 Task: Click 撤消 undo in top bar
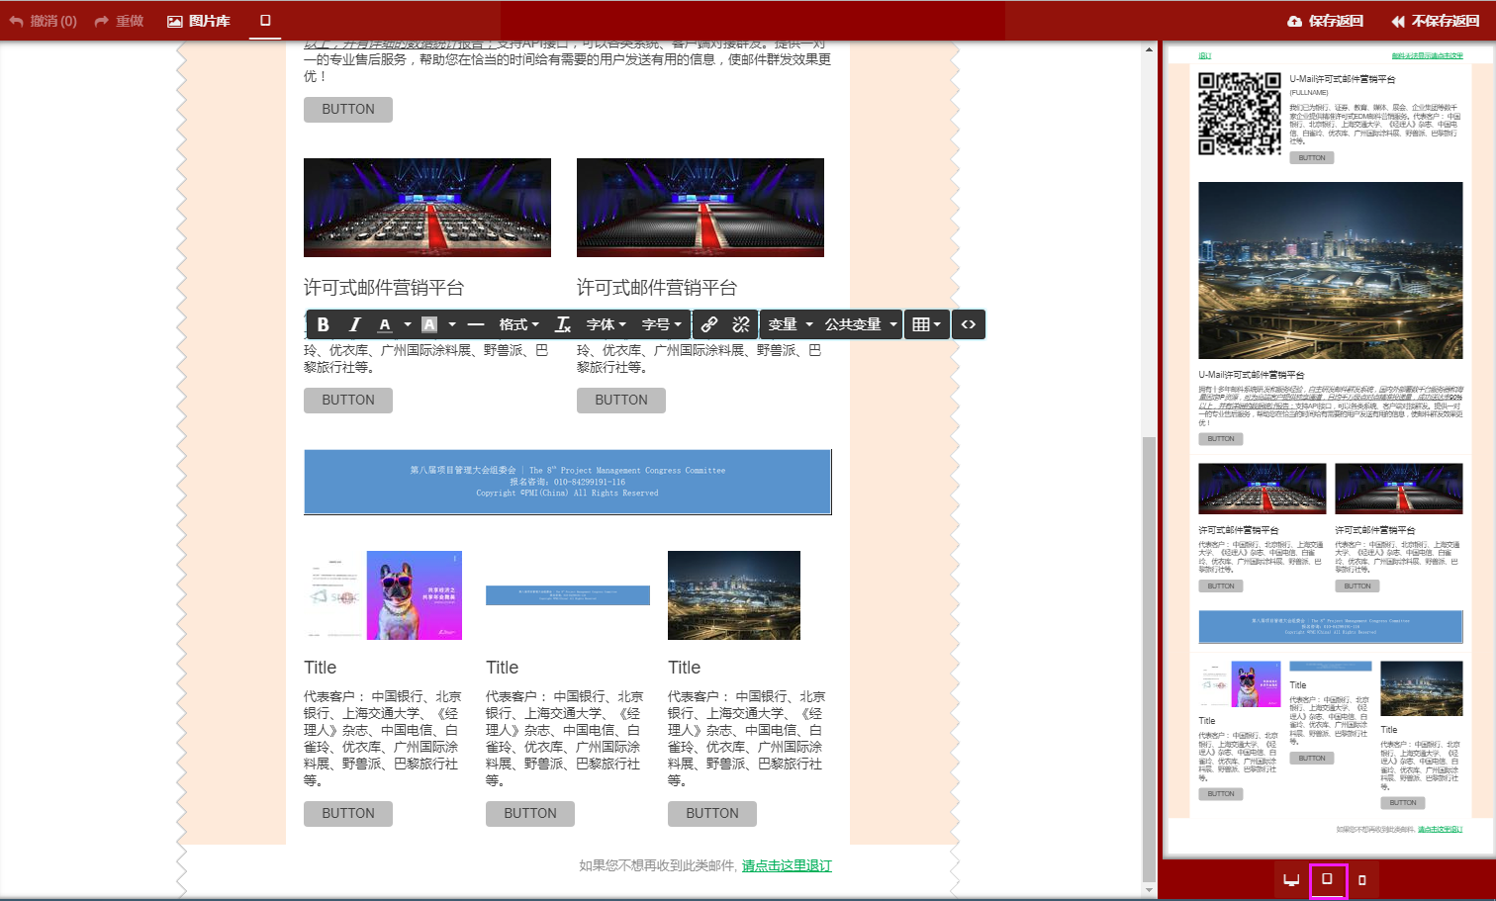[x=44, y=21]
